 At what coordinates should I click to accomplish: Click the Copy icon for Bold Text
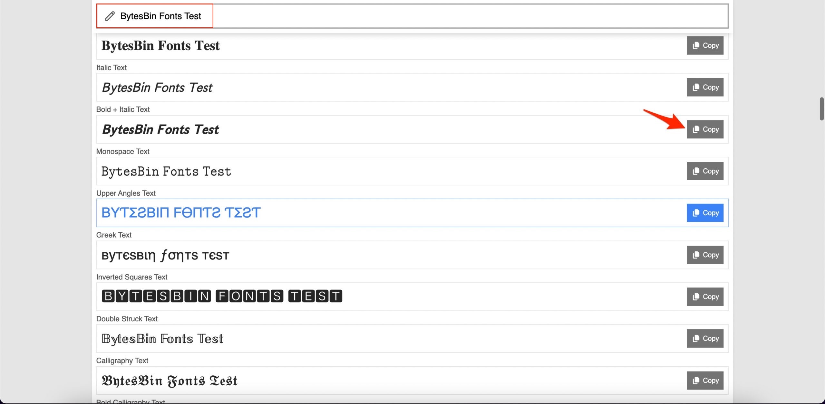click(705, 45)
